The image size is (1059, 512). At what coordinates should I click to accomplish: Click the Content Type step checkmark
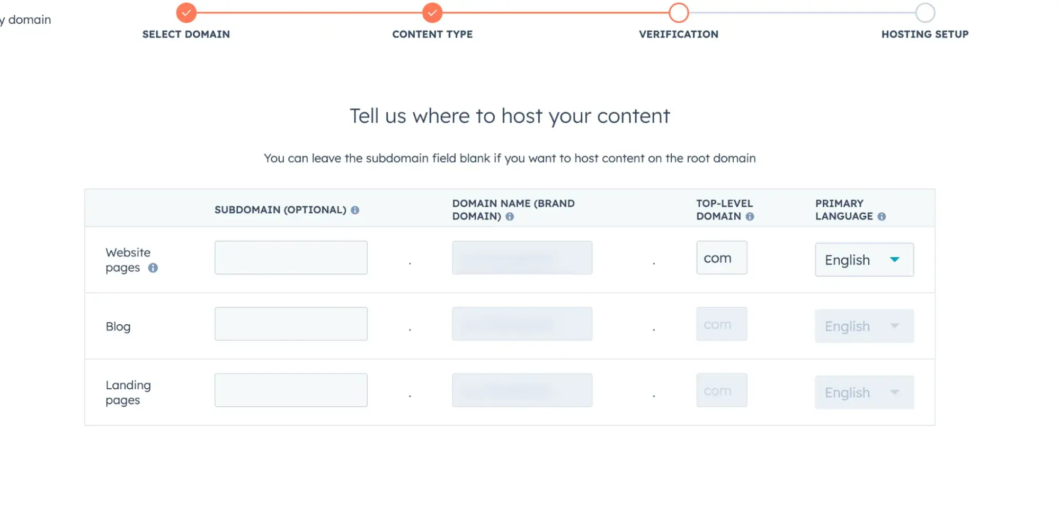tap(432, 13)
